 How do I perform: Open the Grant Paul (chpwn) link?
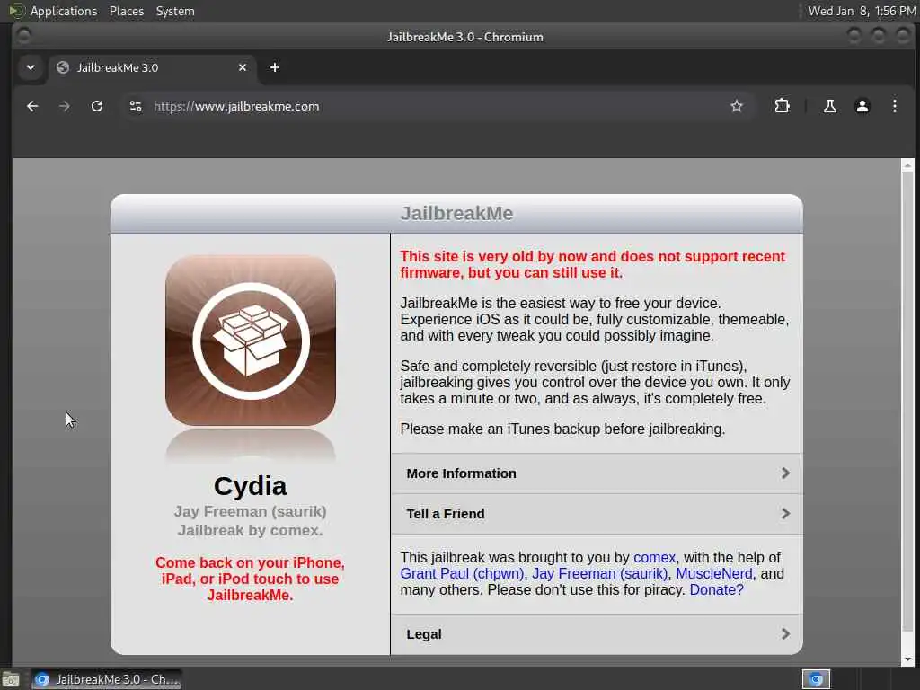tap(462, 574)
